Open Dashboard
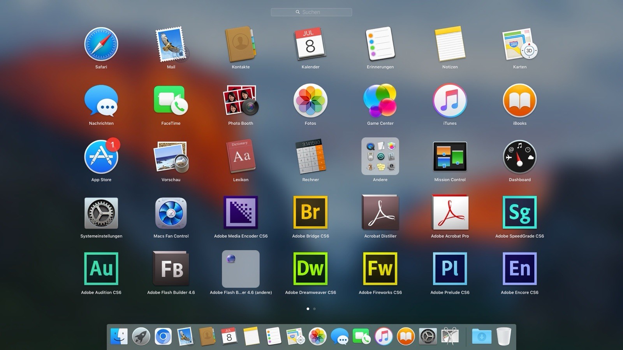Viewport: 623px width, 350px height. [x=520, y=157]
